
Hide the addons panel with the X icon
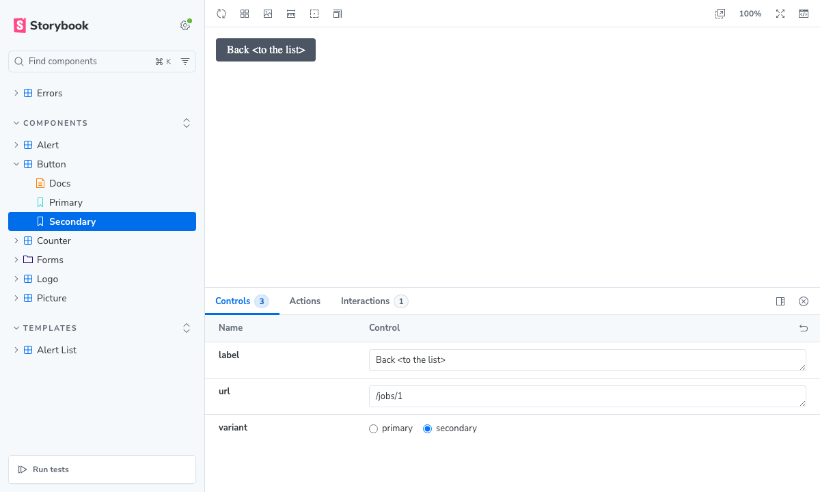804,301
